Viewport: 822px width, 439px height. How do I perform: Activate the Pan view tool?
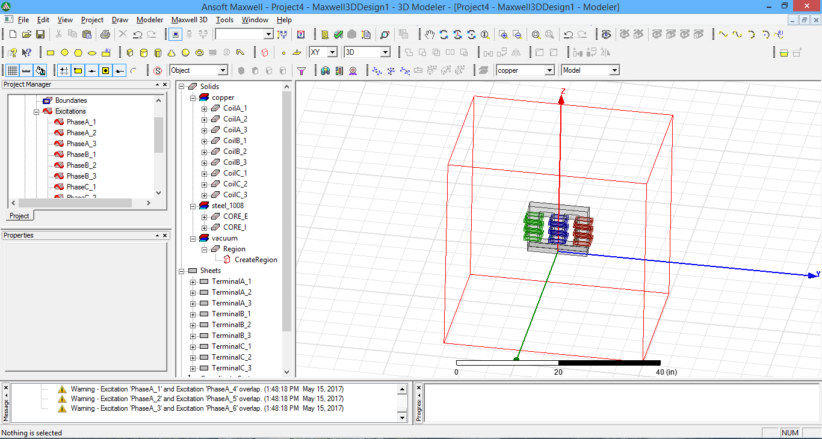[430, 34]
